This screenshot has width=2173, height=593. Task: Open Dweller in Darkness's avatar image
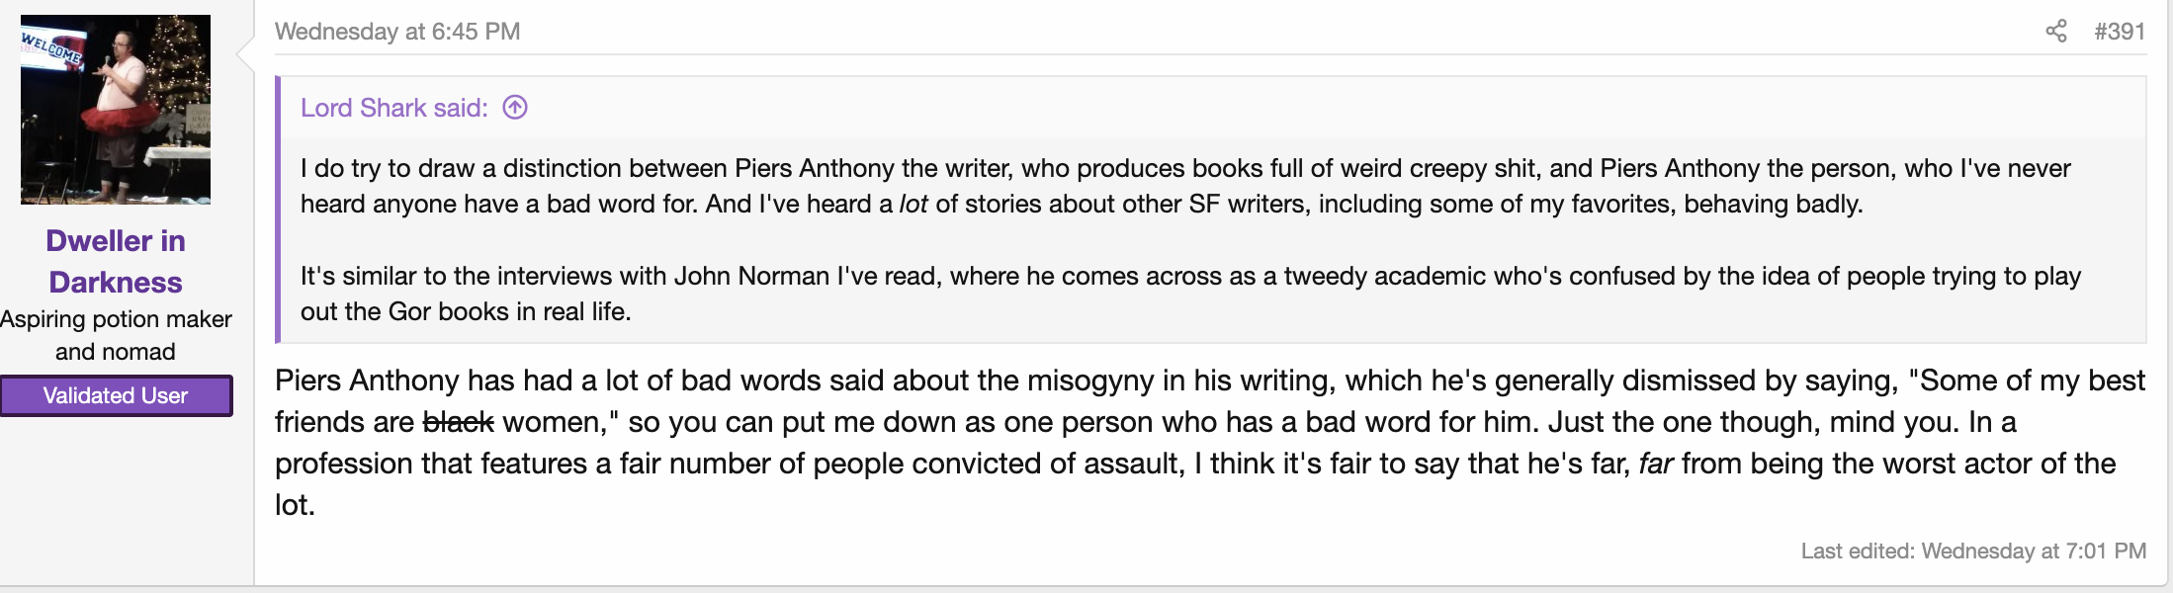(x=116, y=110)
